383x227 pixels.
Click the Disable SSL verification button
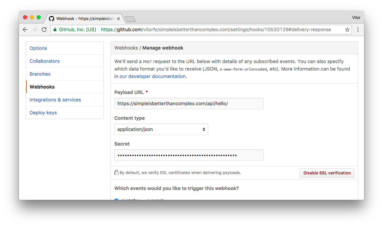(x=327, y=173)
